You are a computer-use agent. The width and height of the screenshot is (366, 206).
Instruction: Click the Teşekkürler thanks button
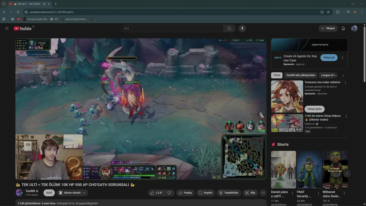tap(229, 193)
